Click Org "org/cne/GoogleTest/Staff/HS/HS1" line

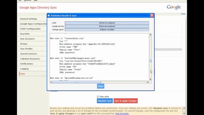coord(81,61)
